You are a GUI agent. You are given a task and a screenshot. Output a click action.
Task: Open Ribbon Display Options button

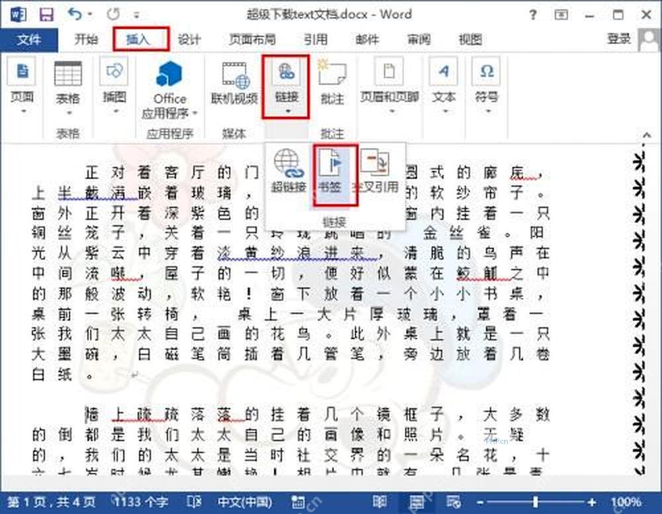point(561,15)
